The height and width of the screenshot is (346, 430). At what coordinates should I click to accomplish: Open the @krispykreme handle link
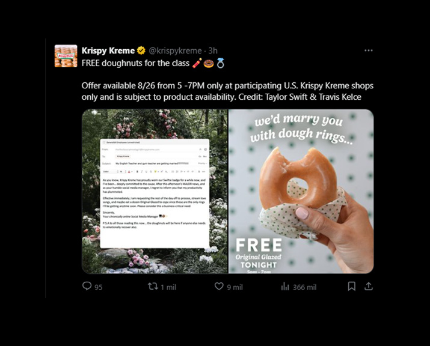[175, 50]
